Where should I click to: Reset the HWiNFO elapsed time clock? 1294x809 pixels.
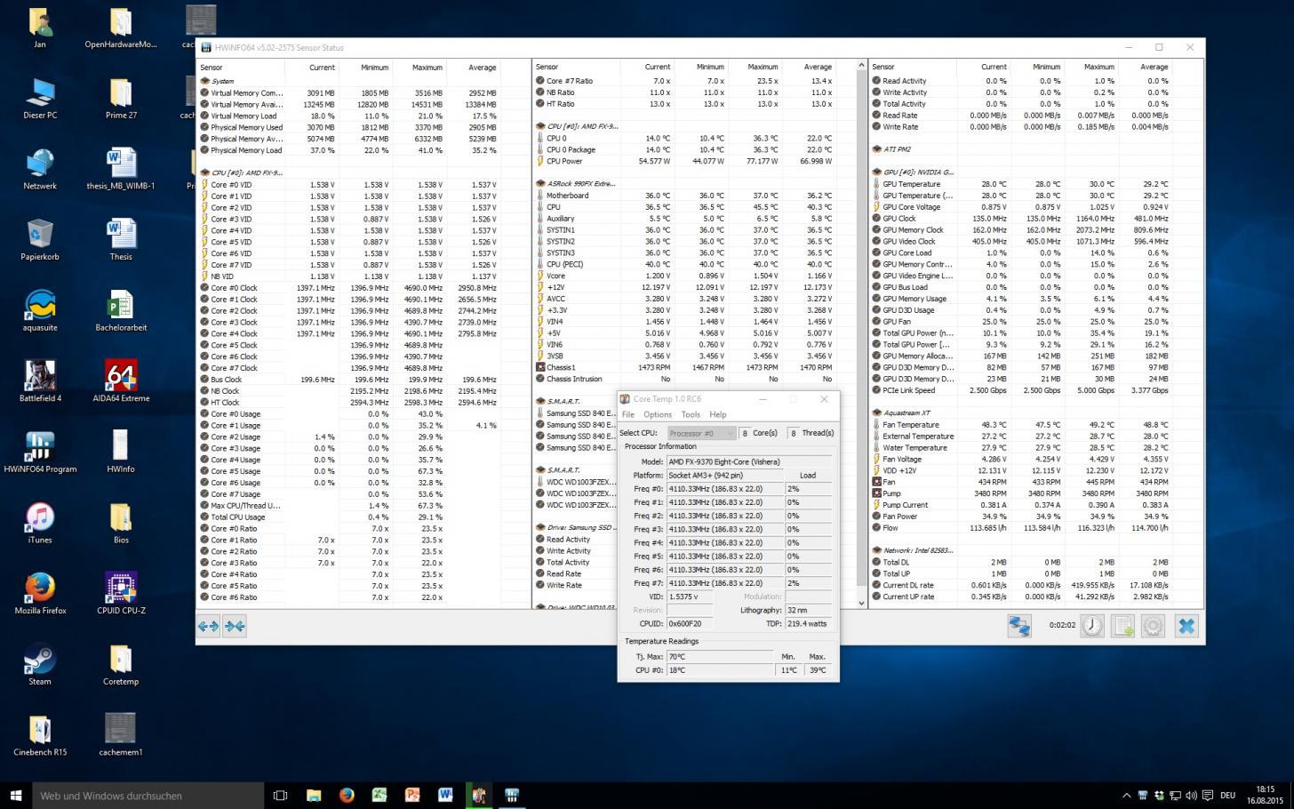pyautogui.click(x=1092, y=626)
